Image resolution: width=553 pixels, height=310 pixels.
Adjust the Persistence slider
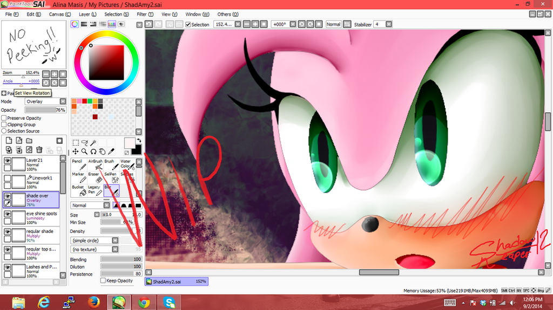(x=122, y=274)
